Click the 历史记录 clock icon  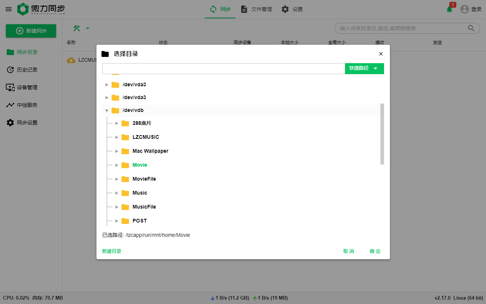click(x=10, y=70)
